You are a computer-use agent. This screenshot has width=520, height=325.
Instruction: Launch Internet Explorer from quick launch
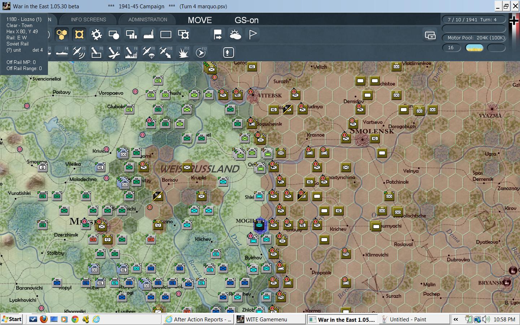(x=96, y=319)
